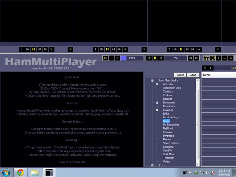Restart all previews with global skip-to-start

pyautogui.click(x=149, y=58)
